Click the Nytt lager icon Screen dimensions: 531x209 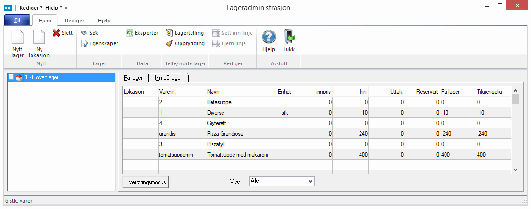(18, 38)
